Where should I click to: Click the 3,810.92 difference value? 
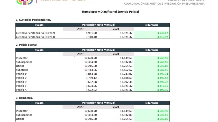coord(162,37)
